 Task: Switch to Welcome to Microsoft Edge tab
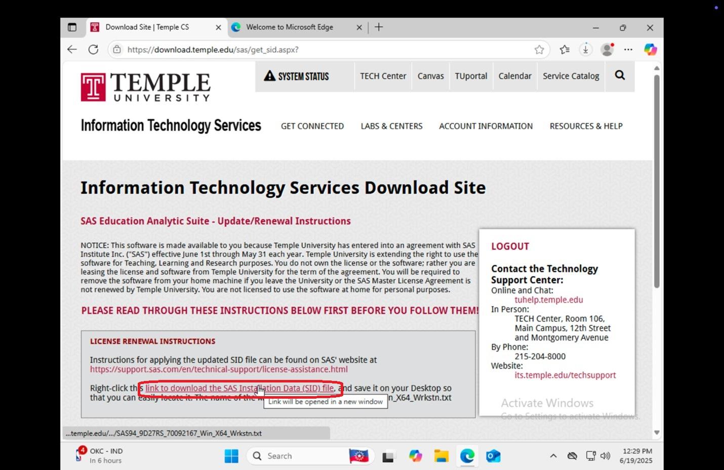click(x=297, y=27)
